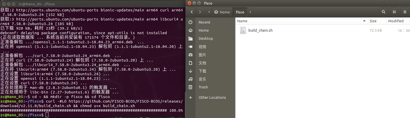Click the trash can sidebar icon

(191, 87)
